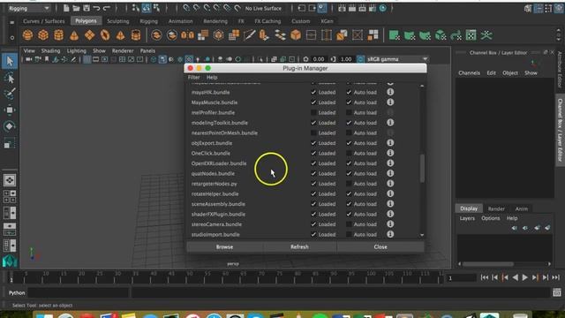Activate the Paint selection tool
The width and height of the screenshot is (565, 318).
coord(10,94)
